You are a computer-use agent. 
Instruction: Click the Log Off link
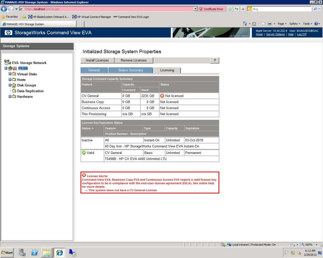(301, 34)
